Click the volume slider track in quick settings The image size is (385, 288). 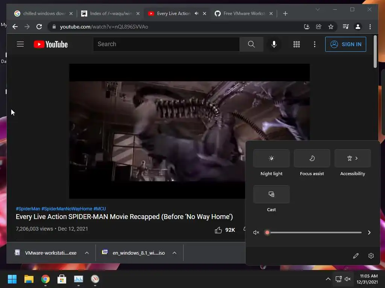click(x=314, y=232)
